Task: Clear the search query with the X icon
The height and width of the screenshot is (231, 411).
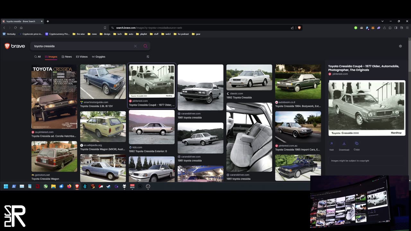Action: click(x=135, y=46)
